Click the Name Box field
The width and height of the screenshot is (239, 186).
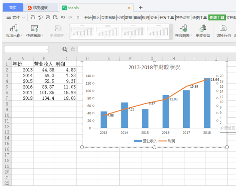point(27,49)
